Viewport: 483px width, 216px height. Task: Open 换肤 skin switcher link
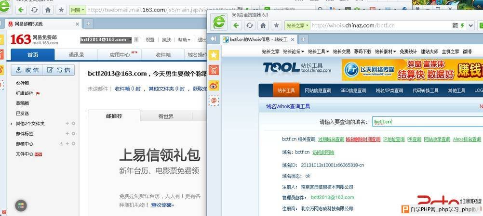point(166,39)
